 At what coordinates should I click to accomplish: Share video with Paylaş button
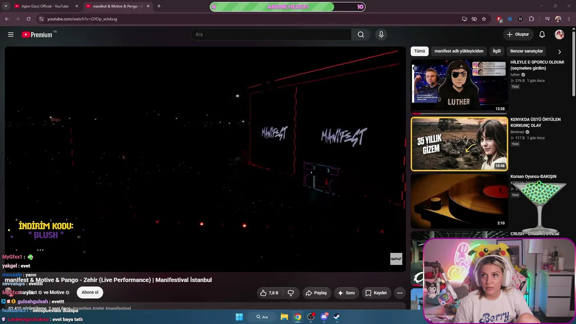316,293
